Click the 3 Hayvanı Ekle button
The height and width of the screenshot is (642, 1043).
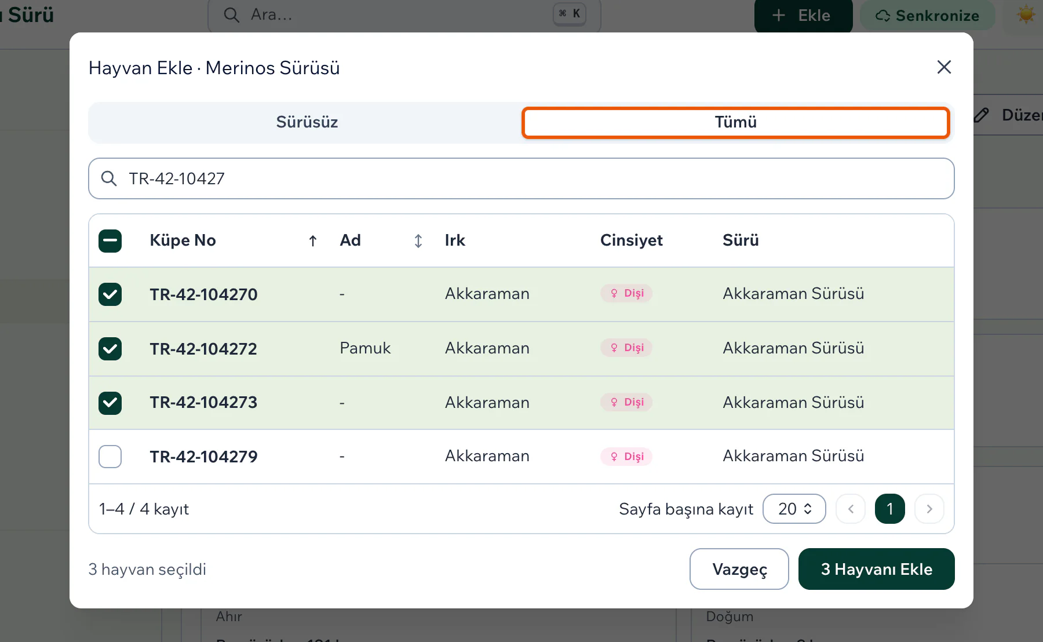pos(877,569)
